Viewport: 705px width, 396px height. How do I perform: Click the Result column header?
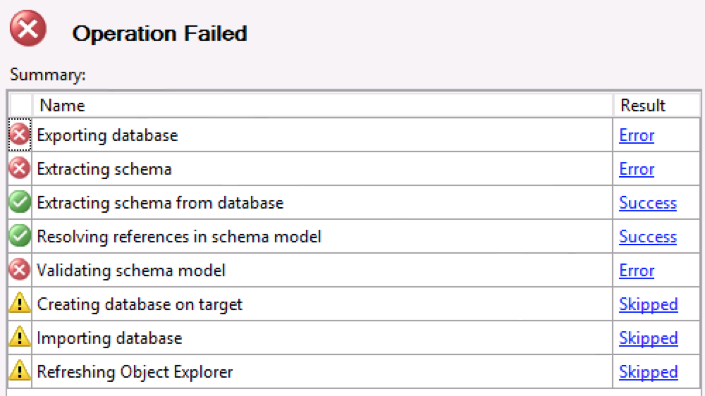click(x=642, y=106)
